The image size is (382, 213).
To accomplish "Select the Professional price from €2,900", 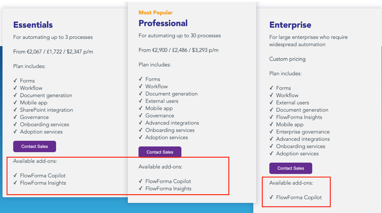I will point(178,50).
